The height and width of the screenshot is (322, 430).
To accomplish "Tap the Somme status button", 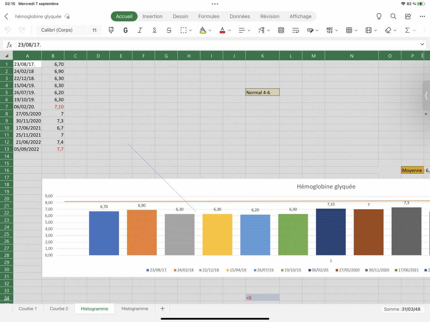I will 402,309.
